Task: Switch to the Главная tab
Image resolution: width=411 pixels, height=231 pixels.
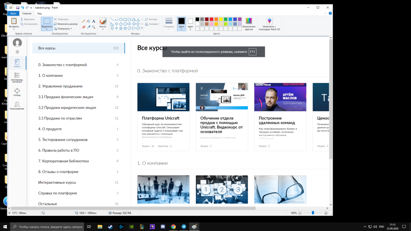Action: [x=27, y=13]
